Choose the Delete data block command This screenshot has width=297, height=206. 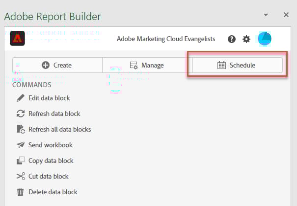[53, 192]
